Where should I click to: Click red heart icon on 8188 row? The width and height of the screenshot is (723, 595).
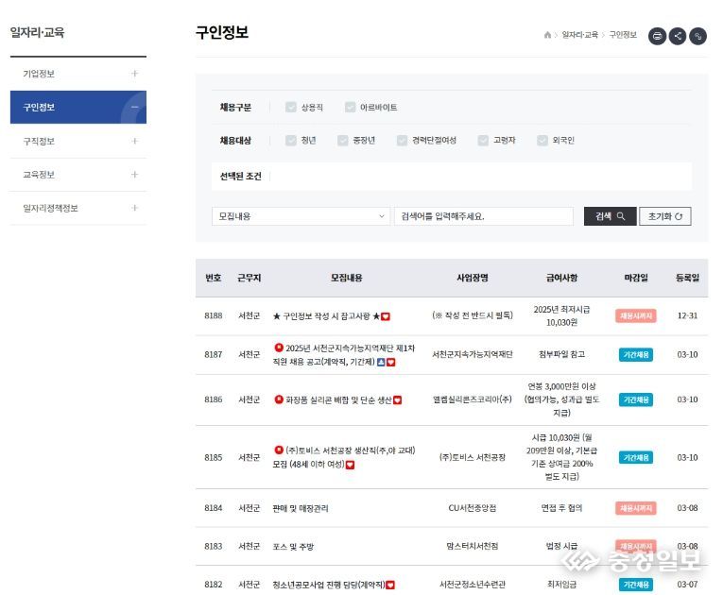tap(386, 316)
